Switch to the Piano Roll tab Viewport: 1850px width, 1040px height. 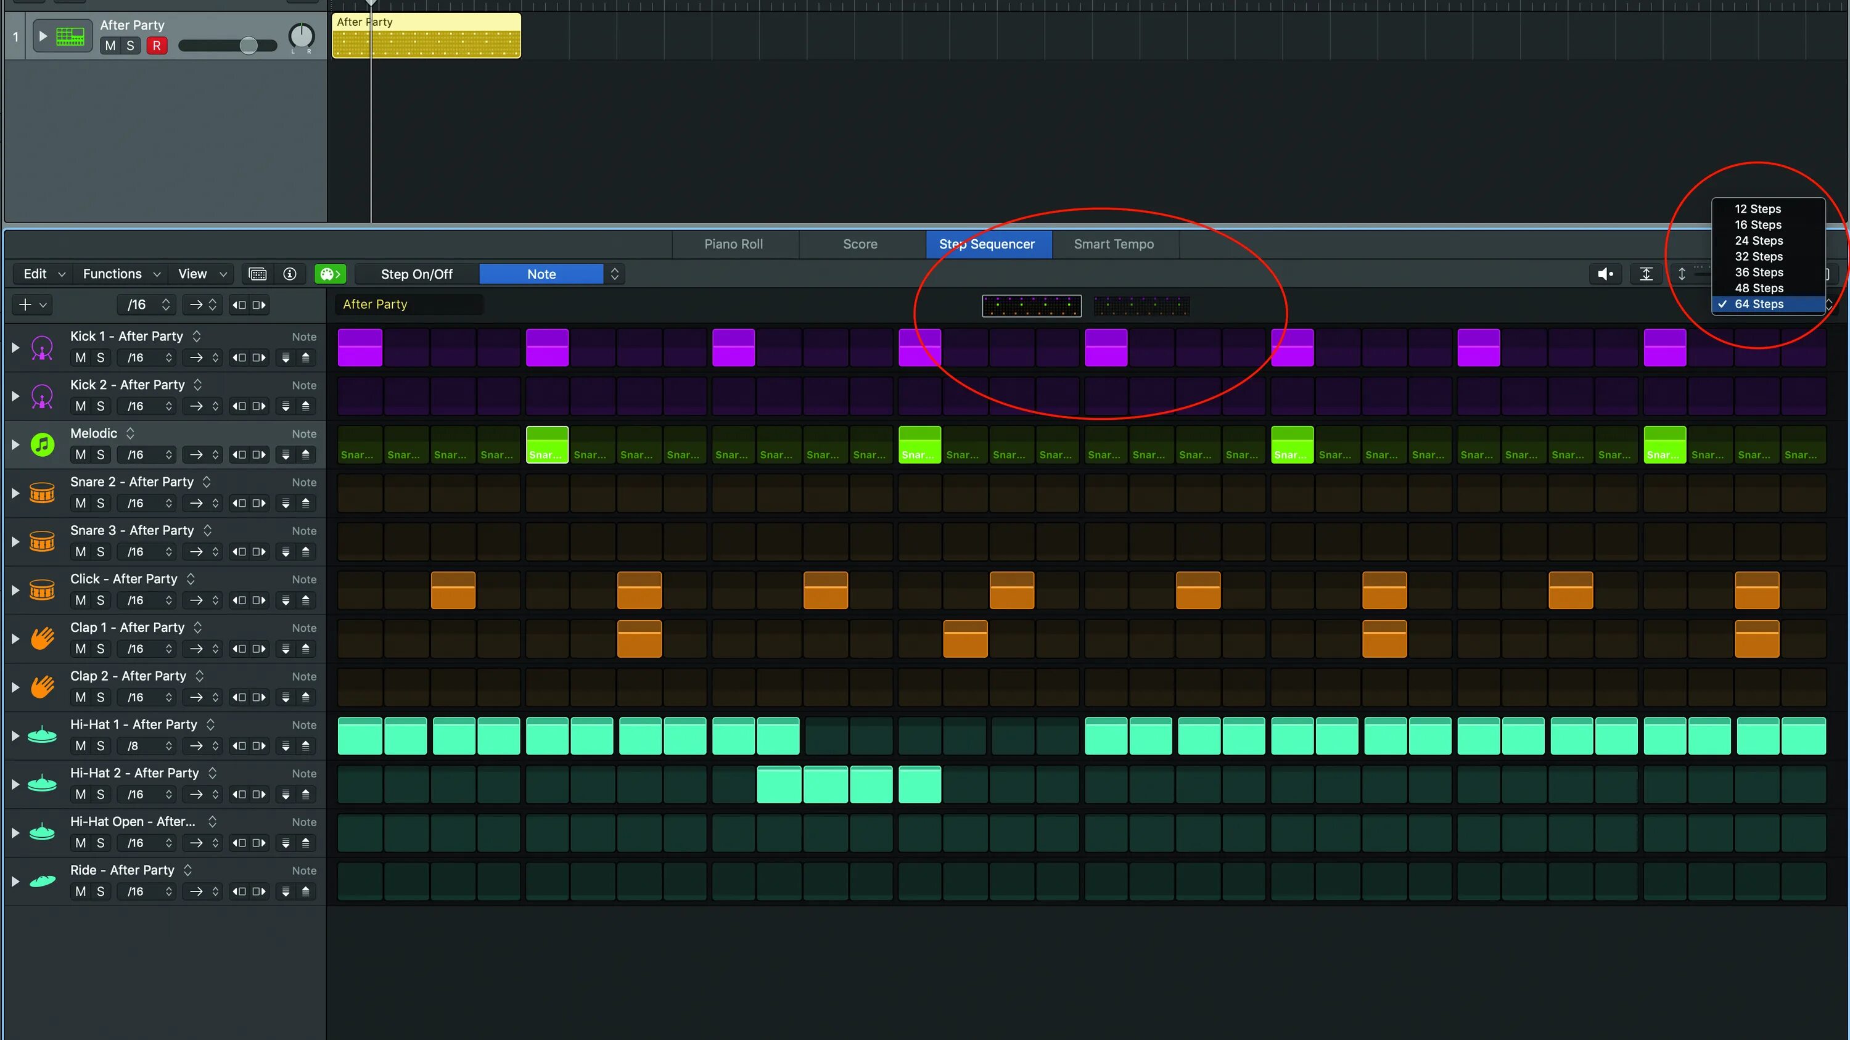click(733, 244)
